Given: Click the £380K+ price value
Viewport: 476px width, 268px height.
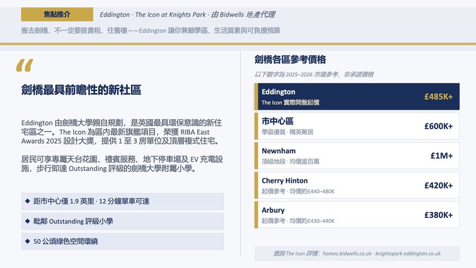Looking at the screenshot, I should click(x=439, y=215).
